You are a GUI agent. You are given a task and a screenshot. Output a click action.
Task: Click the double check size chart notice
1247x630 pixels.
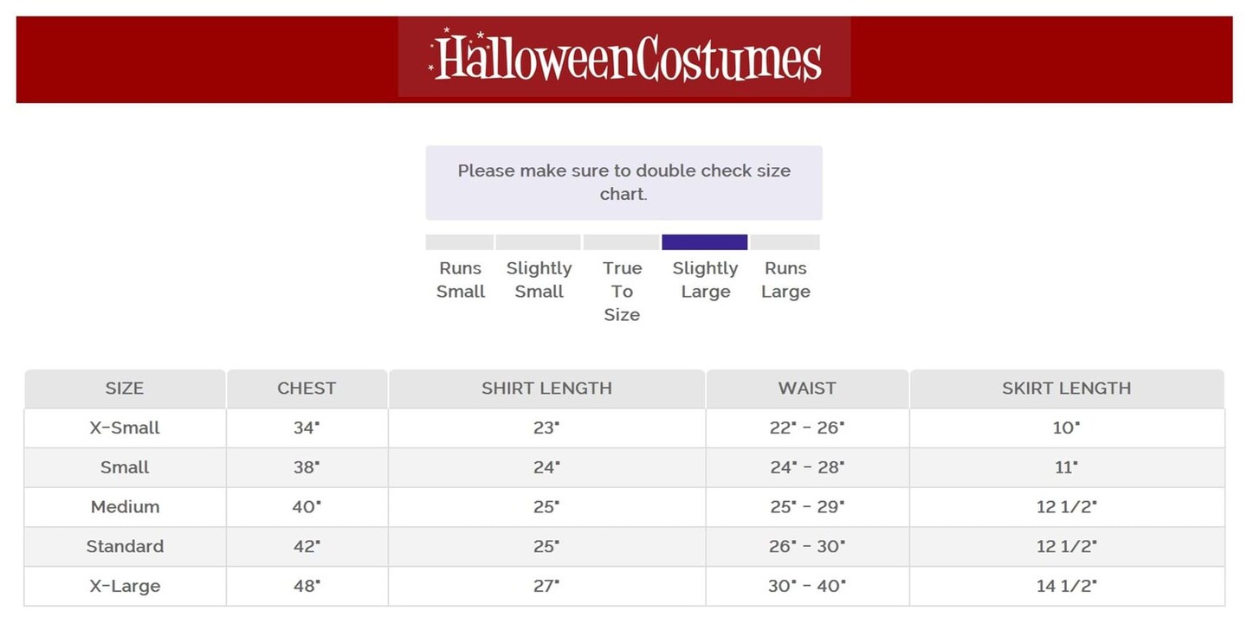pyautogui.click(x=623, y=183)
